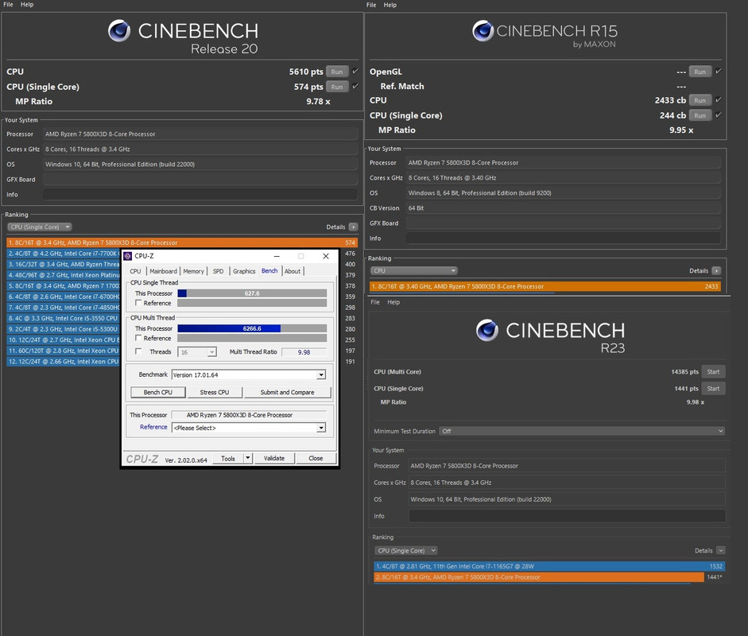
Task: Open R15 ranking CPU dropdown
Action: point(414,270)
